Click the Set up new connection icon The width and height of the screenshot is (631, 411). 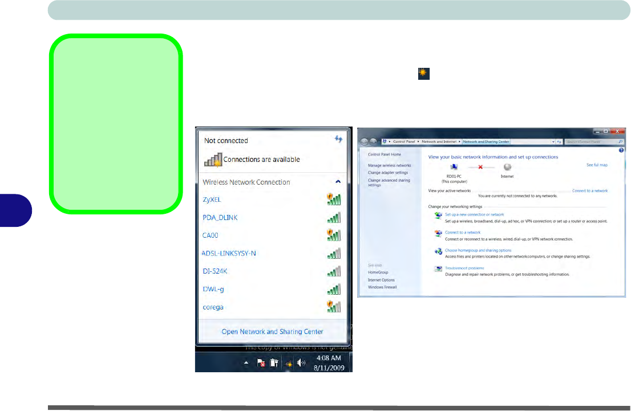click(x=438, y=216)
